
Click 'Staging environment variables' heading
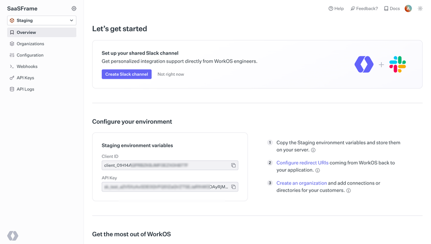tap(137, 145)
